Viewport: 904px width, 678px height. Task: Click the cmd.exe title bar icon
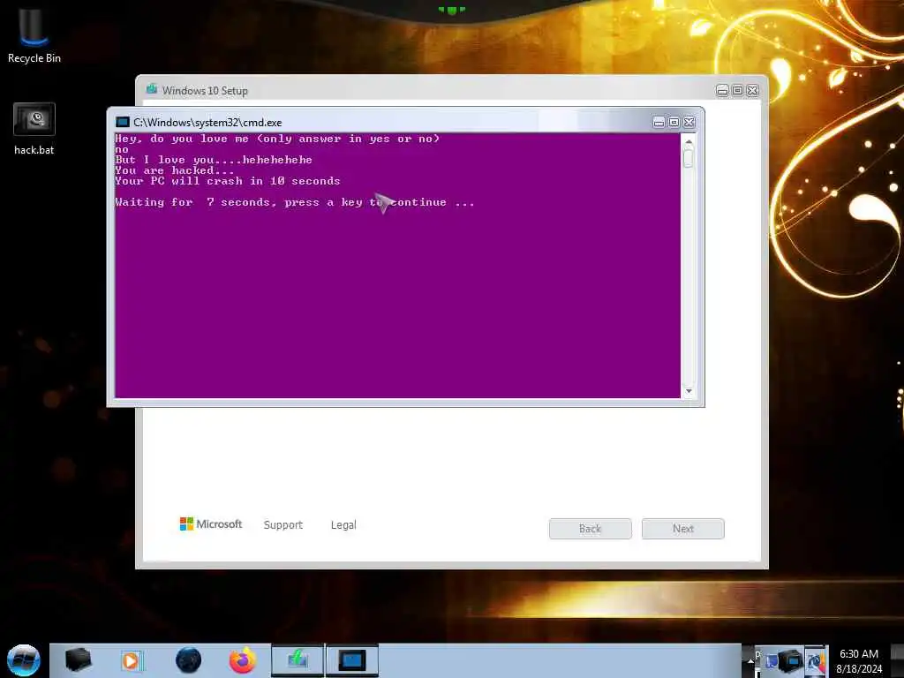pyautogui.click(x=122, y=122)
